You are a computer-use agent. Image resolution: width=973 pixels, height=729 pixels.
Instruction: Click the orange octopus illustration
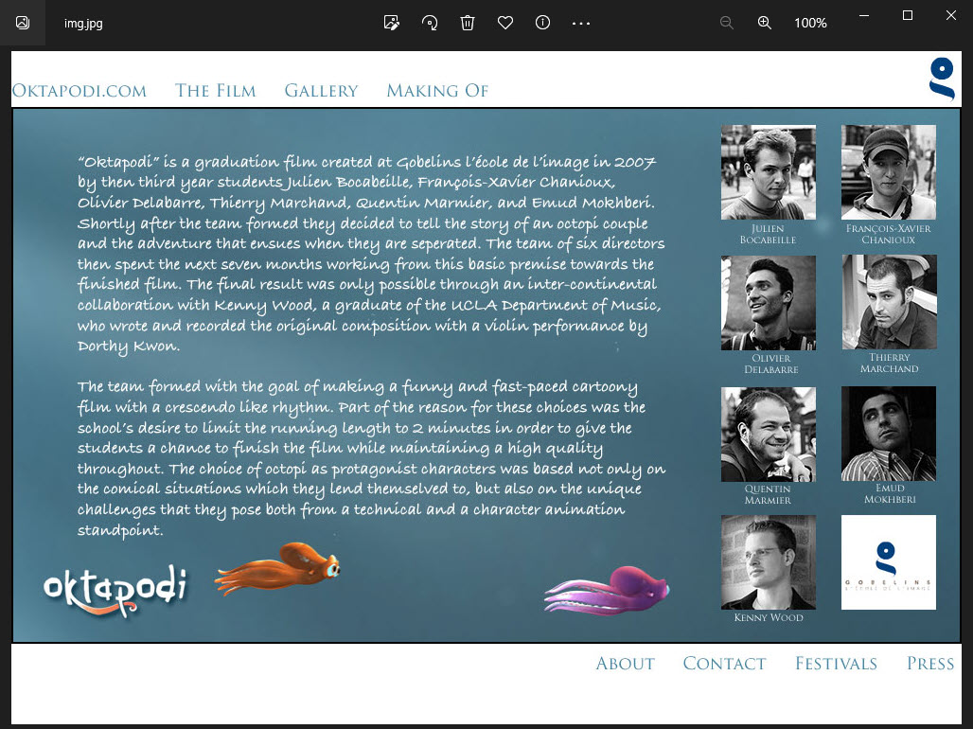276,568
